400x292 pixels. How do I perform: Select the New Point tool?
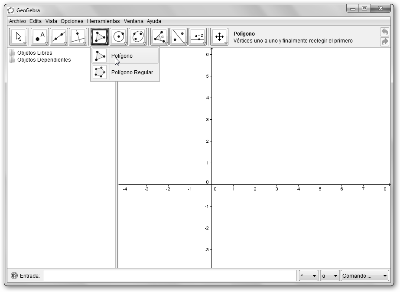[x=40, y=37]
